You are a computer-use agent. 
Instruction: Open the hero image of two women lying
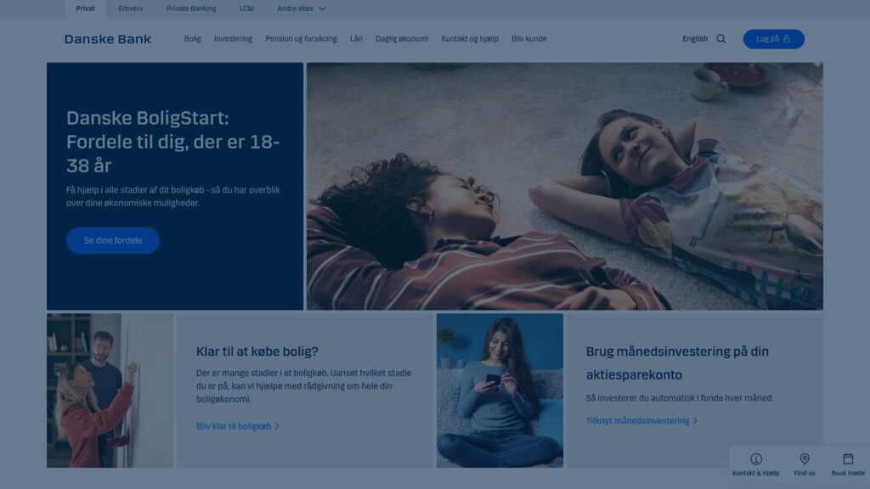point(565,186)
